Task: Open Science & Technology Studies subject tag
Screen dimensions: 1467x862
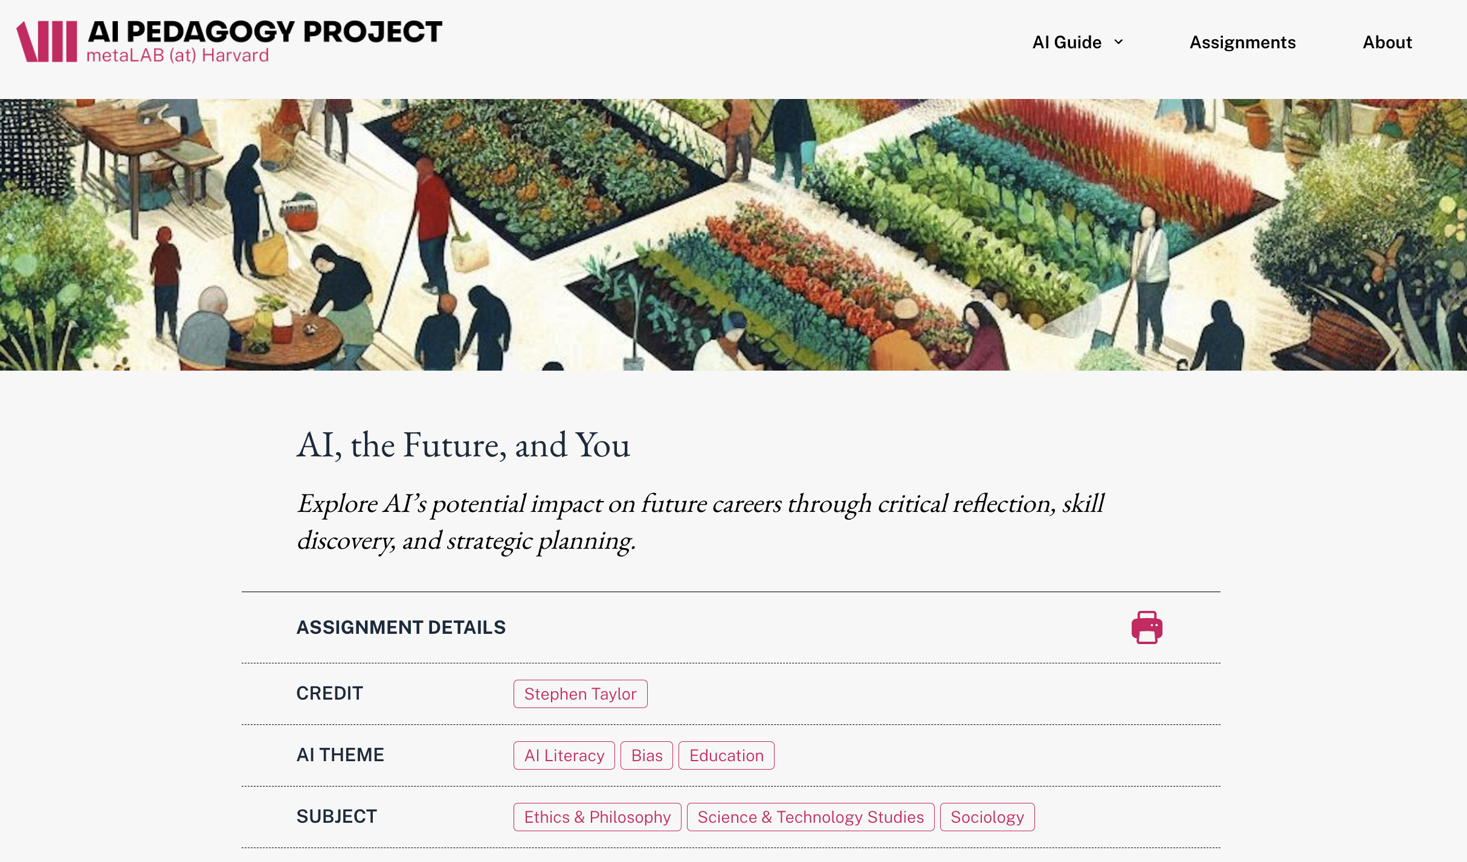Action: [810, 817]
